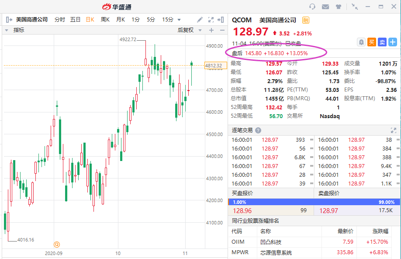This screenshot has height=259, width=401.
Task: Click the trade row with volume 6.8K
Action: coord(272,157)
